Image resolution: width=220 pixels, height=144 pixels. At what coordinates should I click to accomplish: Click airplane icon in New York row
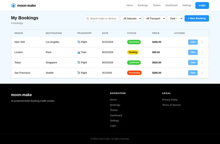coord(79,42)
